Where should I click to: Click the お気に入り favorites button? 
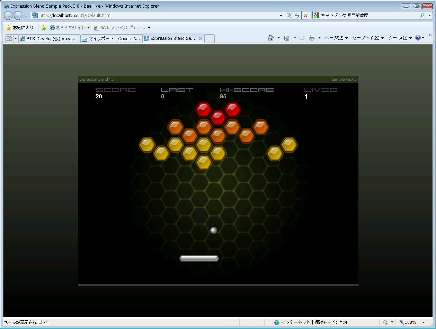tap(20, 28)
